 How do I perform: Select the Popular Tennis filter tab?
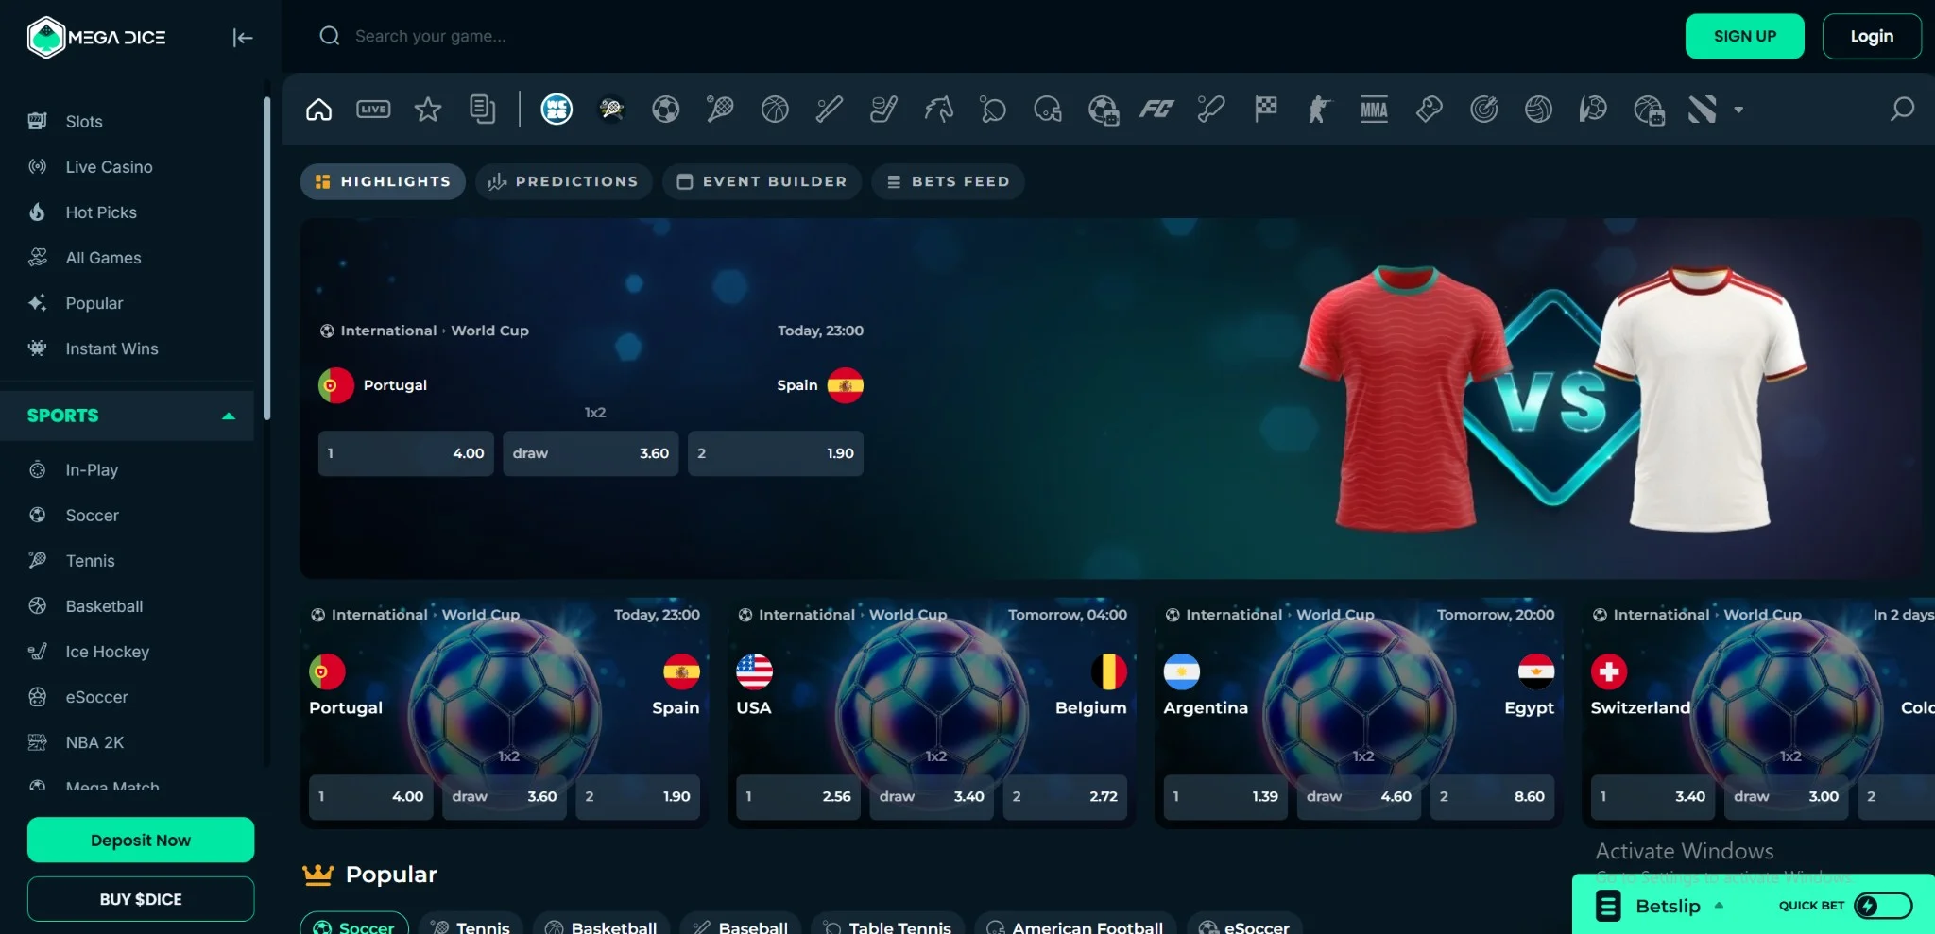(x=471, y=926)
